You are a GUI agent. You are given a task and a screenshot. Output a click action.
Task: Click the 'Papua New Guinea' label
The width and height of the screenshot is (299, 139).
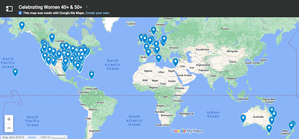point(269,101)
